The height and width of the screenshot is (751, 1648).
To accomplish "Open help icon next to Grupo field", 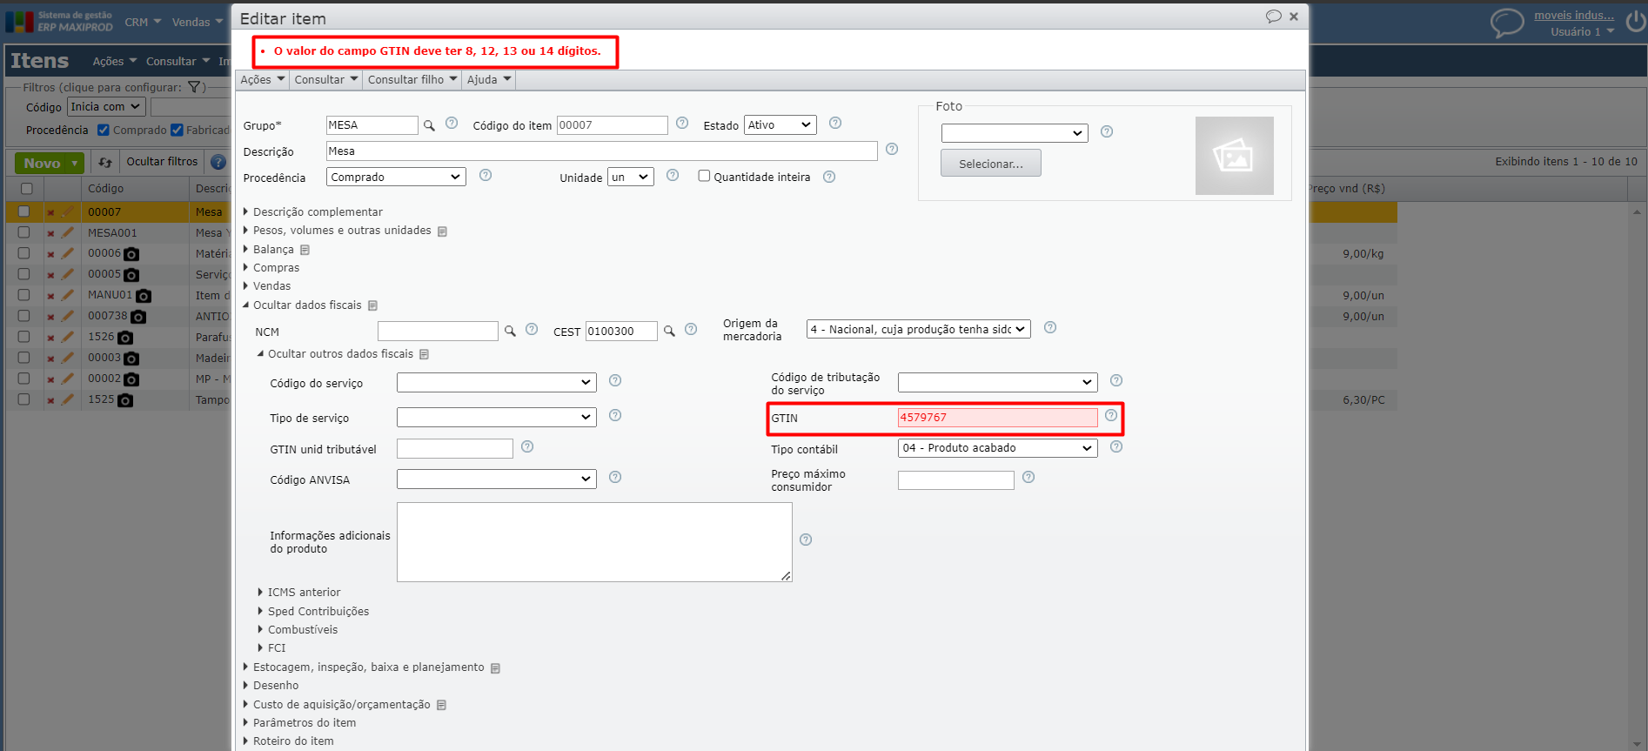I will 452,124.
